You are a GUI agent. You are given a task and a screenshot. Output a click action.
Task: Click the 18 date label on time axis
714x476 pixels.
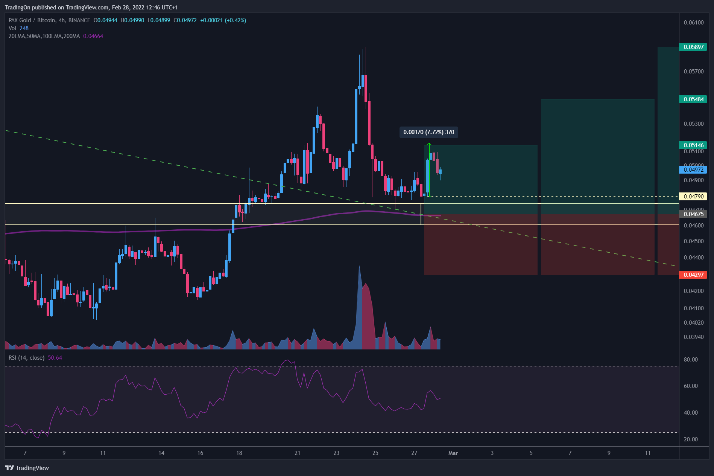239,453
